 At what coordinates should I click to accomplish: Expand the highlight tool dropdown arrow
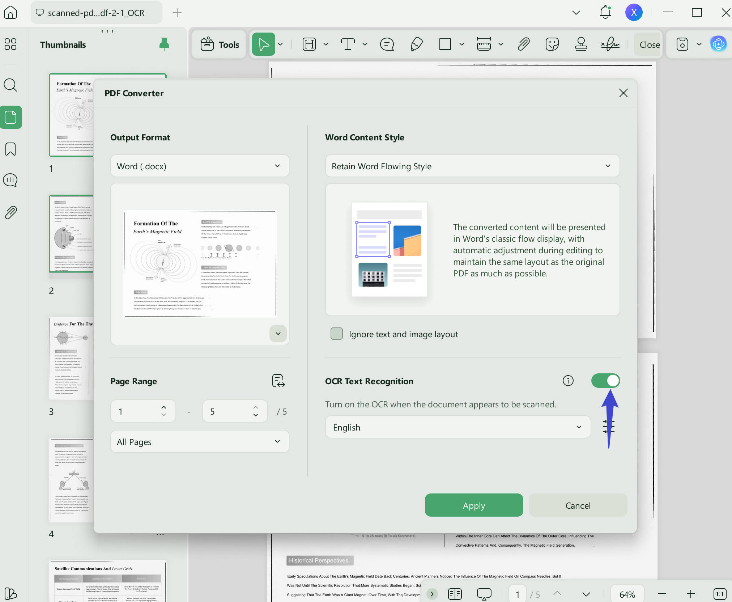tap(325, 44)
